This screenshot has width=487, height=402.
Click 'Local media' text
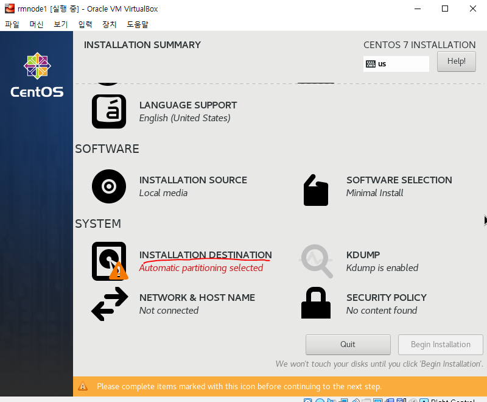(x=163, y=193)
